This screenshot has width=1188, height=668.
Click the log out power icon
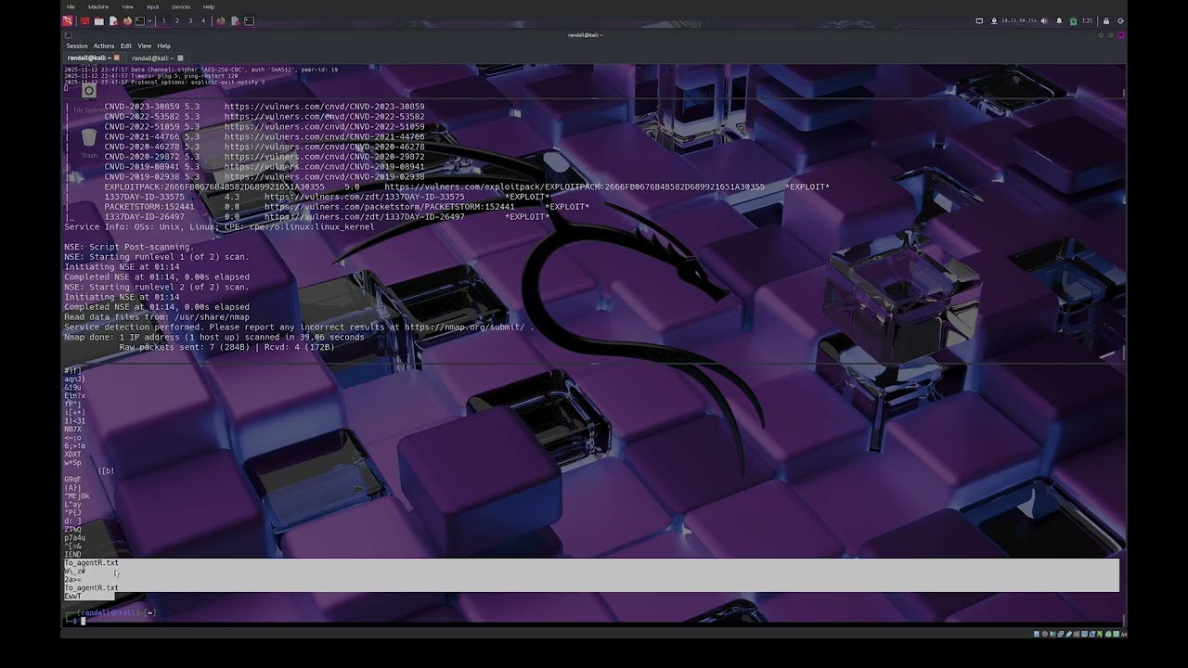coord(1120,20)
